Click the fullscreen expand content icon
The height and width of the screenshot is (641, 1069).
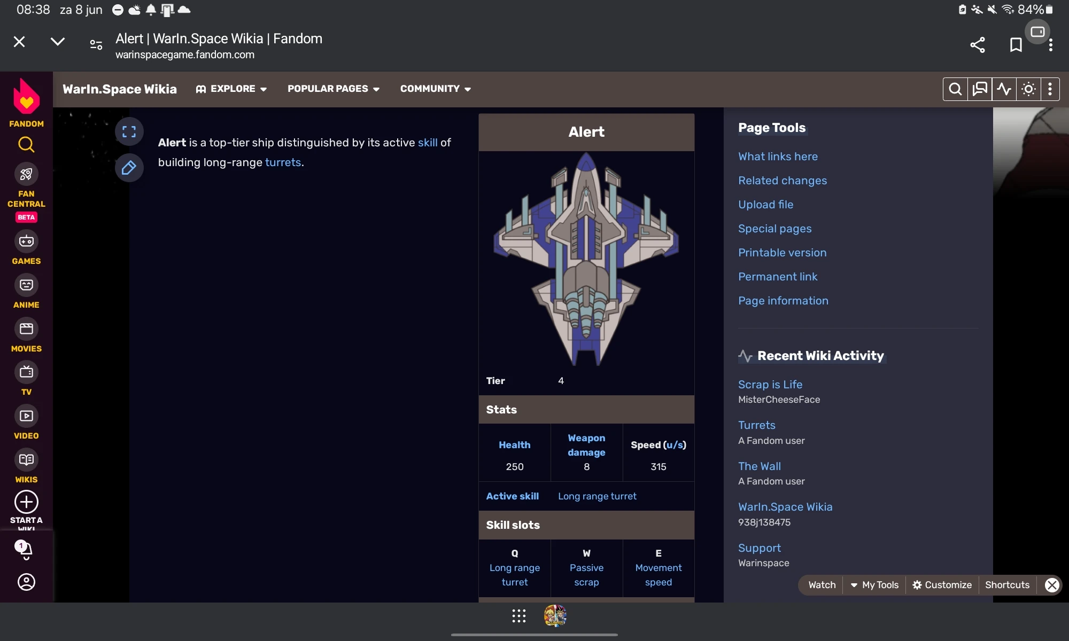click(129, 131)
